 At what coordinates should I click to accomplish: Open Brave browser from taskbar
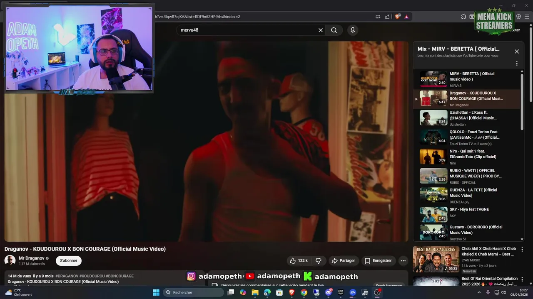click(292, 292)
